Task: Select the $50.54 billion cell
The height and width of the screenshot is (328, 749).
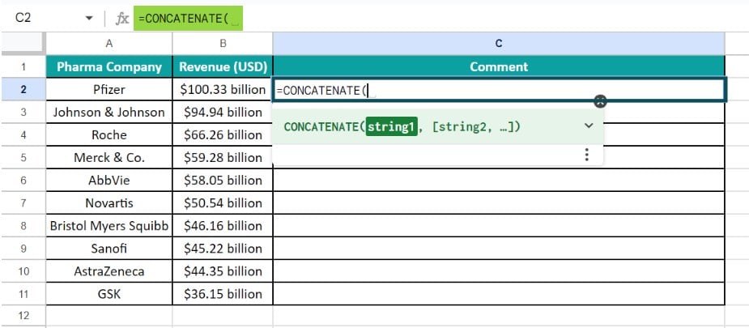Action: (223, 203)
